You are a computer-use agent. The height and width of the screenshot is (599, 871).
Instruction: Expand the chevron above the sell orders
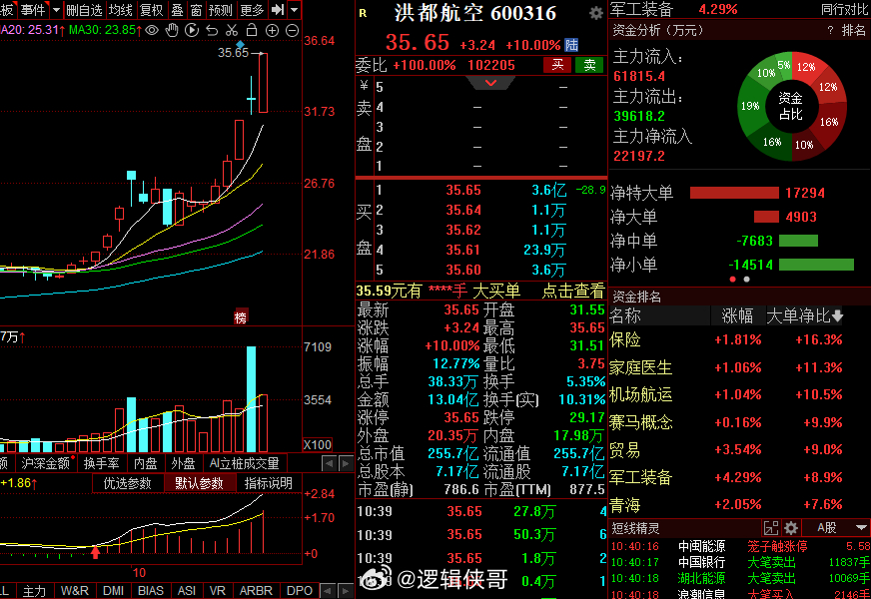coord(491,83)
